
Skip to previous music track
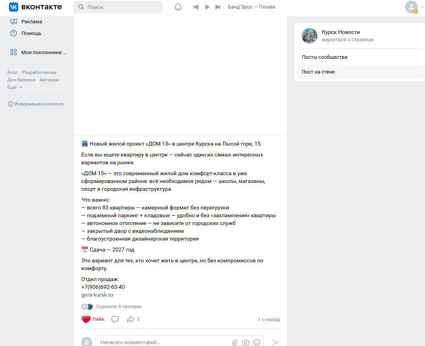click(196, 7)
